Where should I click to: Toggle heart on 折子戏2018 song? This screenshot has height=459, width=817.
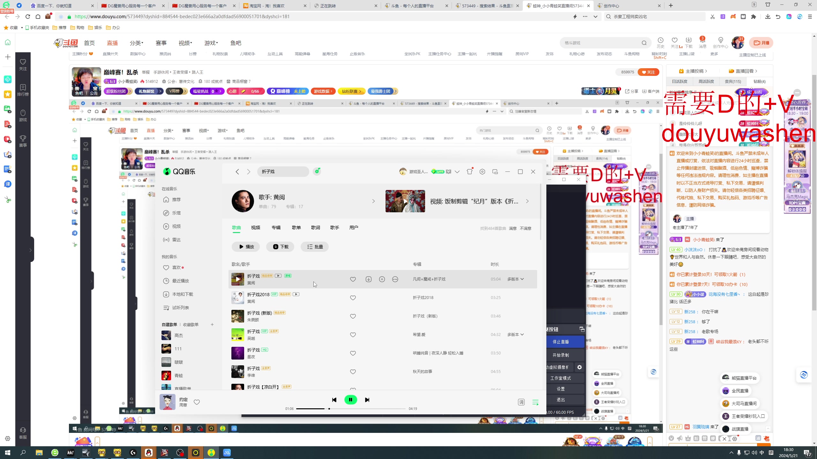click(353, 298)
